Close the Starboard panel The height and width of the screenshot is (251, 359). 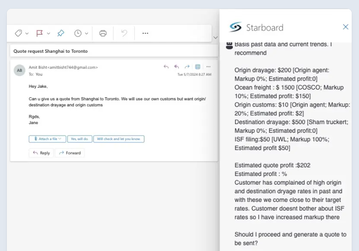click(x=345, y=27)
